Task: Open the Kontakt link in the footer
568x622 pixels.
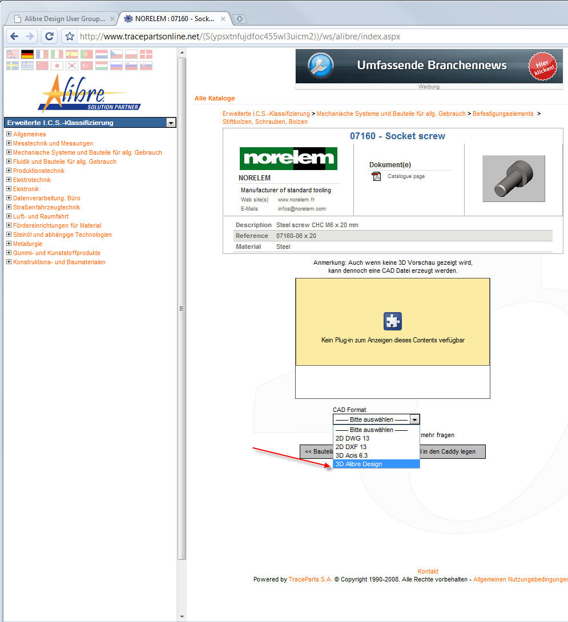Action: (428, 571)
